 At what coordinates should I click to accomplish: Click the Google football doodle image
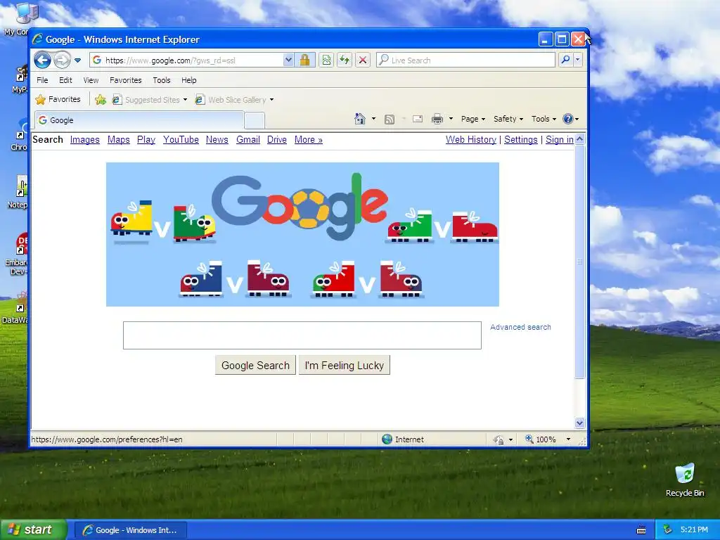302,234
